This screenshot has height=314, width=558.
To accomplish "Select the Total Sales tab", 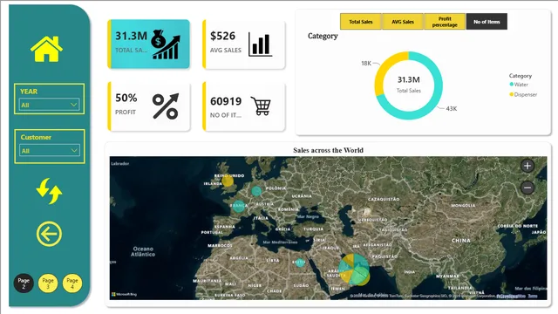I will (x=360, y=22).
